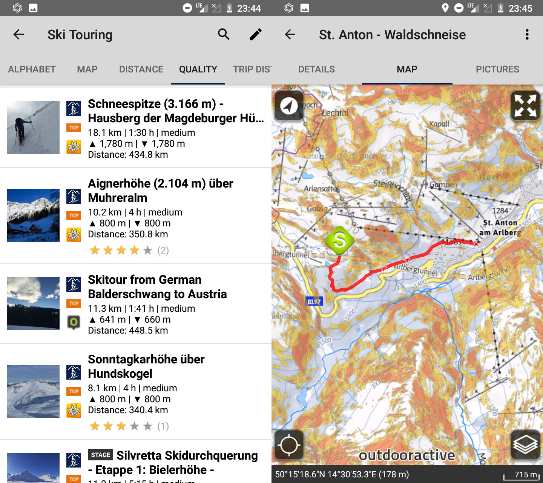Viewport: 543px width, 483px height.
Task: Open Skitour from German Balderschwang to Austria
Action: pyautogui.click(x=157, y=287)
